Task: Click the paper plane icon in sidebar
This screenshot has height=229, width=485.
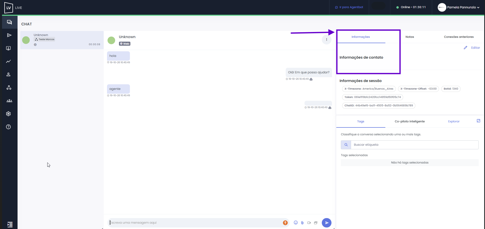Action: tap(9, 35)
